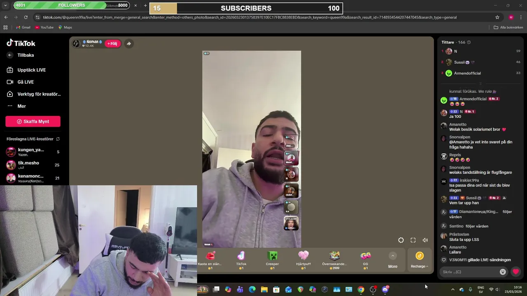Follow the streamer with Följ button
Image resolution: width=527 pixels, height=296 pixels.
(x=112, y=44)
